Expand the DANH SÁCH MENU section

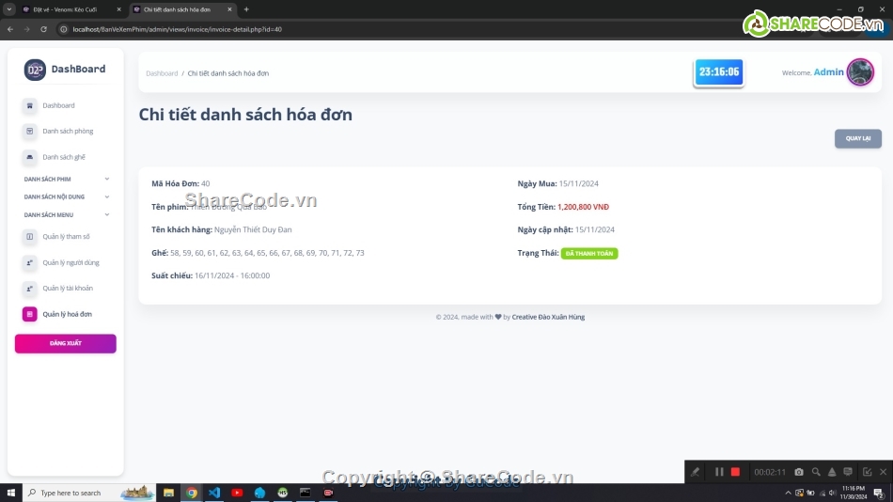(x=66, y=215)
